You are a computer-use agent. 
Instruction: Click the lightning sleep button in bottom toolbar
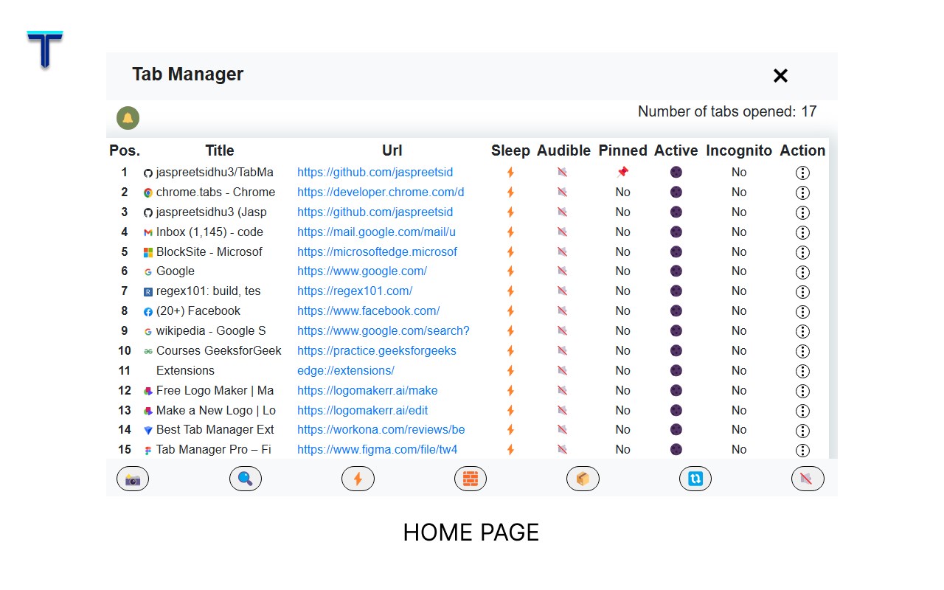click(358, 479)
